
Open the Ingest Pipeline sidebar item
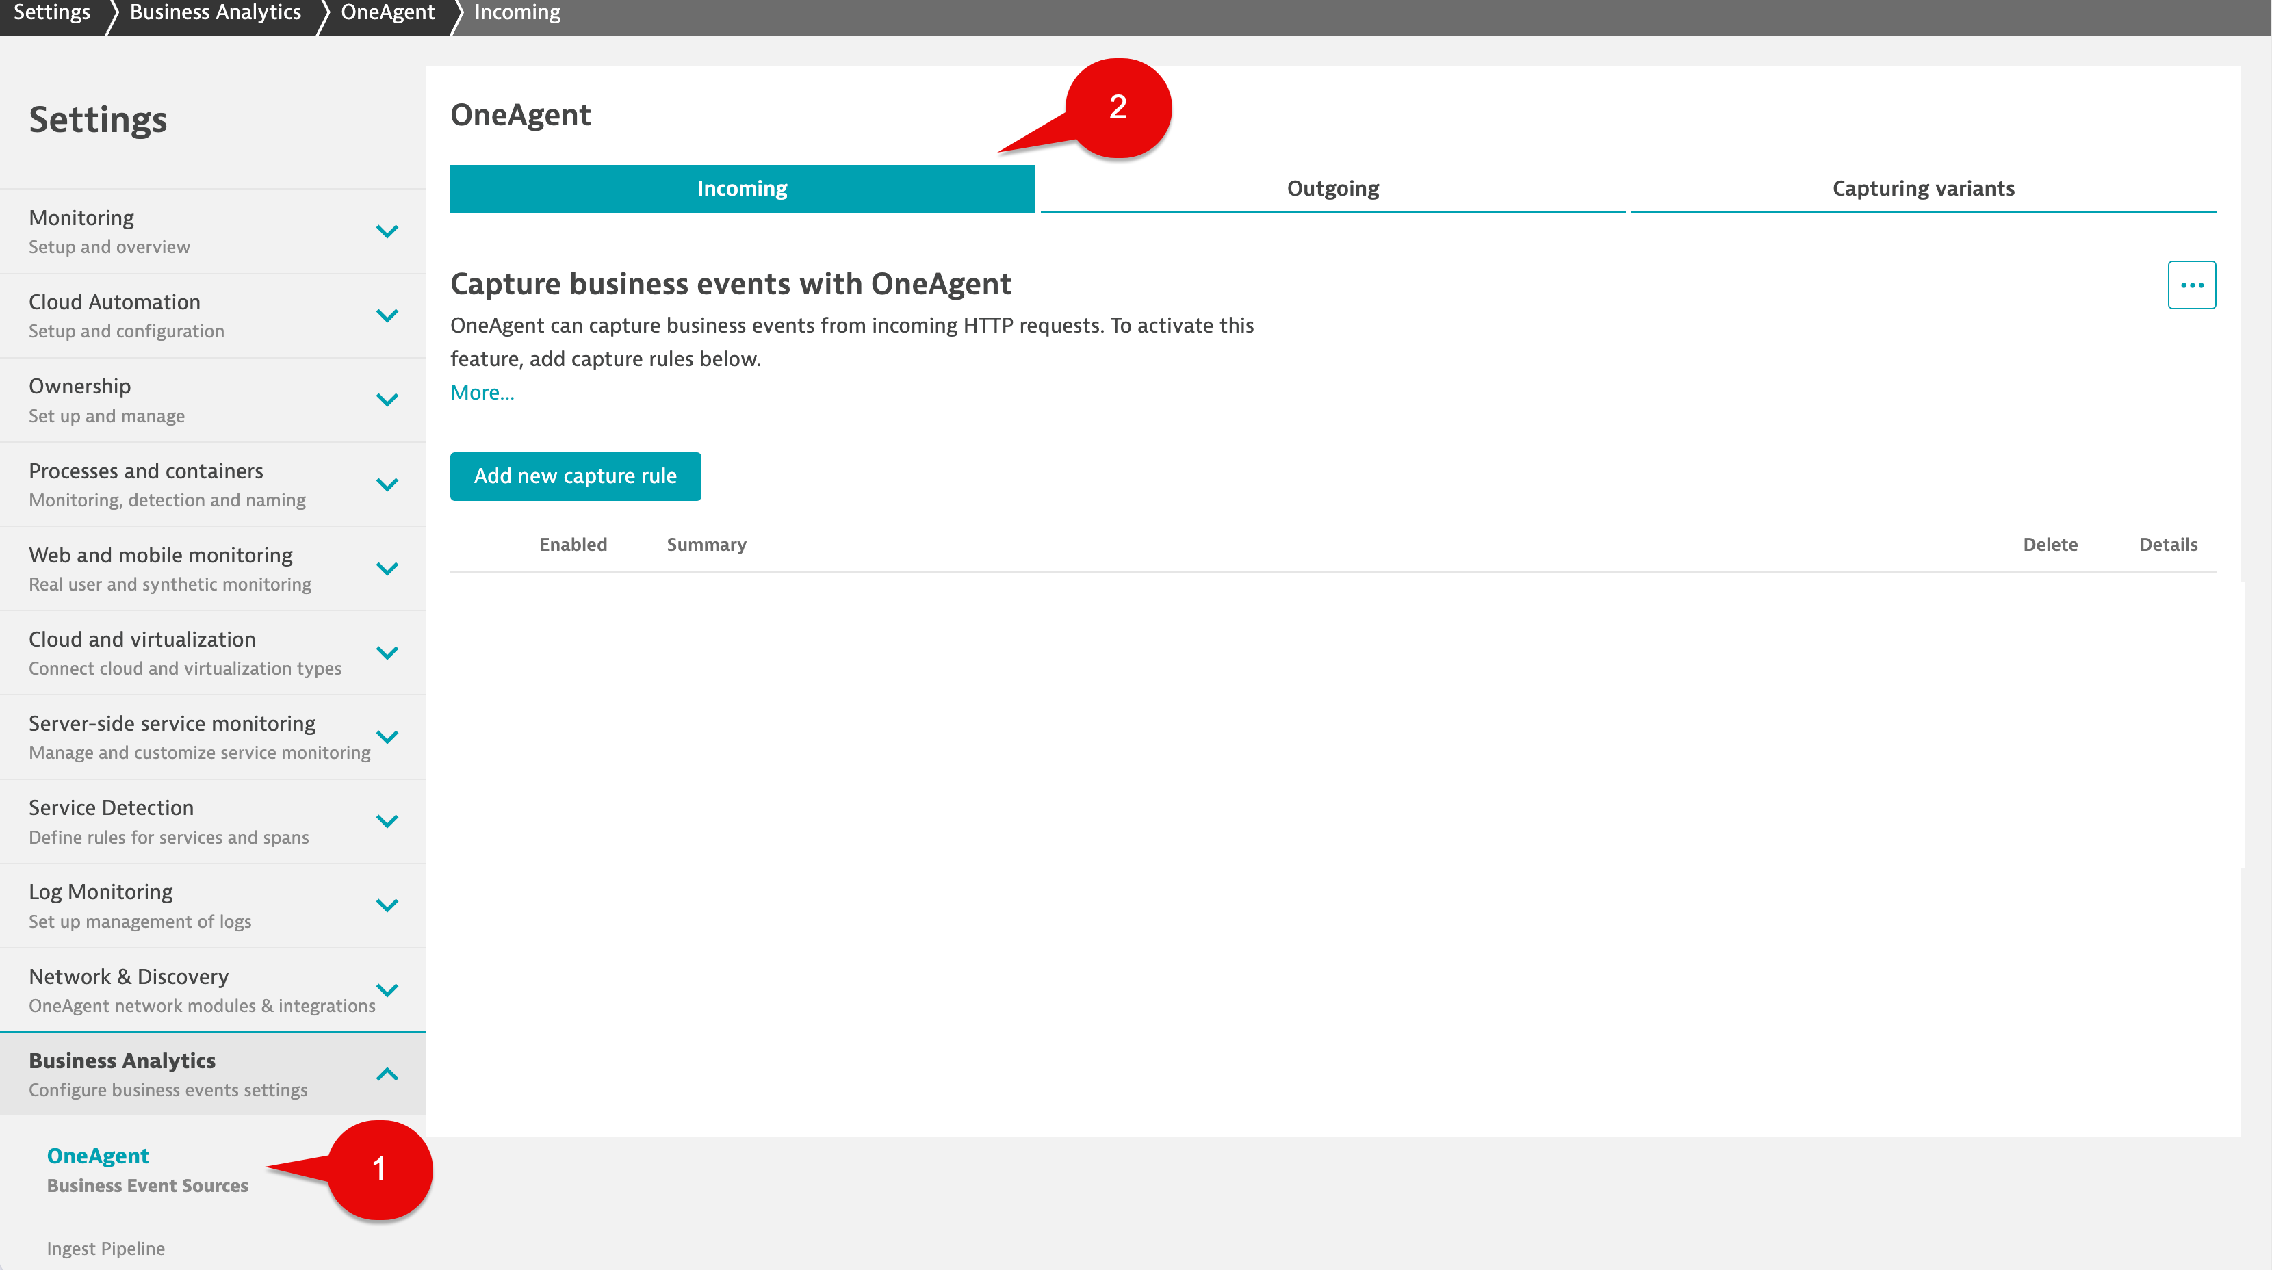click(106, 1248)
